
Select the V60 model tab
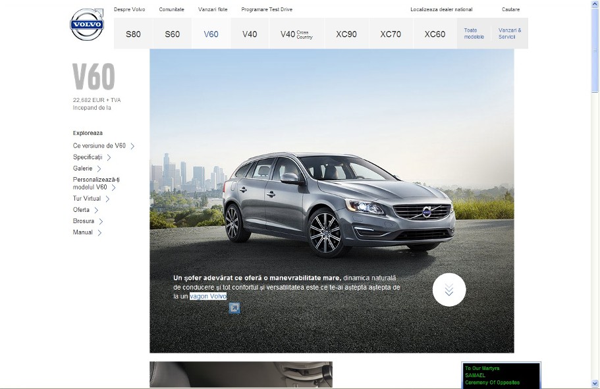click(211, 34)
